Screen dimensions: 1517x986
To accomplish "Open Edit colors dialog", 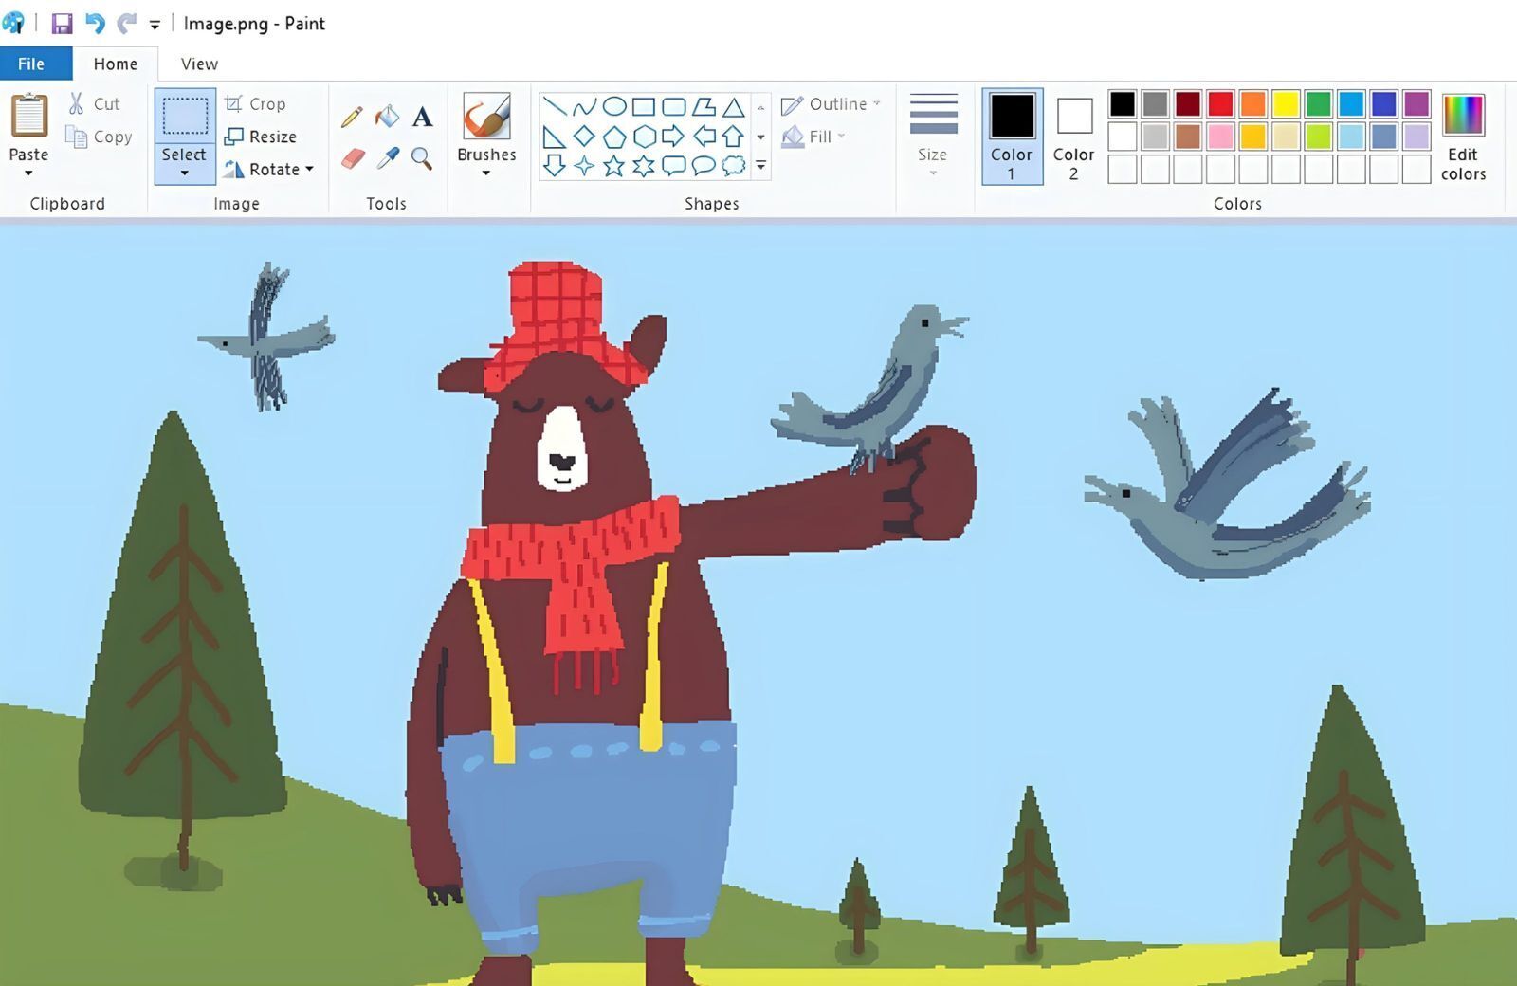I will (1463, 137).
